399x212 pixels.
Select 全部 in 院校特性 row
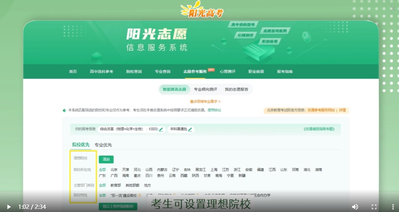102,195
